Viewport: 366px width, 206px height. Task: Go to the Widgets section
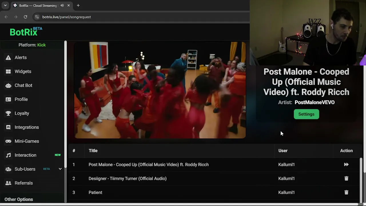23,72
